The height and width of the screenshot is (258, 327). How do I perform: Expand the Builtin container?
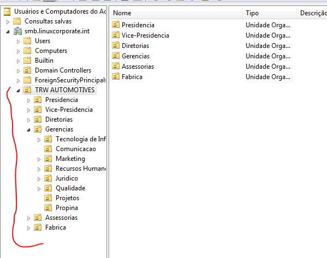[19, 61]
